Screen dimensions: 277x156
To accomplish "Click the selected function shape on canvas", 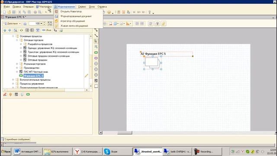I will tap(152, 62).
